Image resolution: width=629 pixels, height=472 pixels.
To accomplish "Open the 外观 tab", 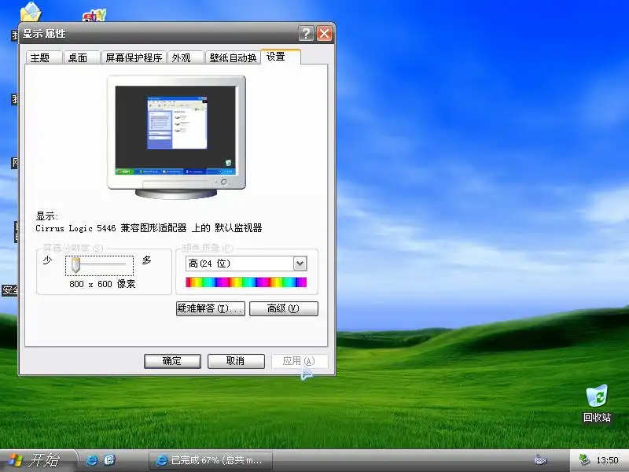I will 185,57.
